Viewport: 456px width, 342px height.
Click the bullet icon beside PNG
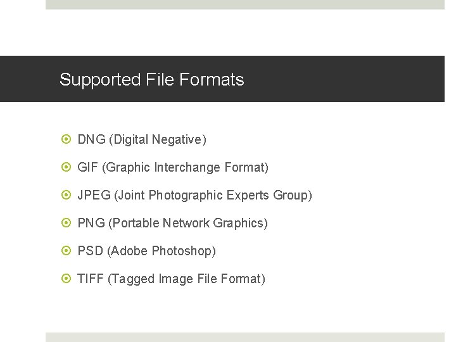(x=66, y=223)
